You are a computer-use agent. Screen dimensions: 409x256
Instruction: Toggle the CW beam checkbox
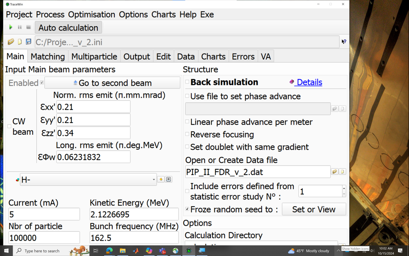[x=9, y=126]
